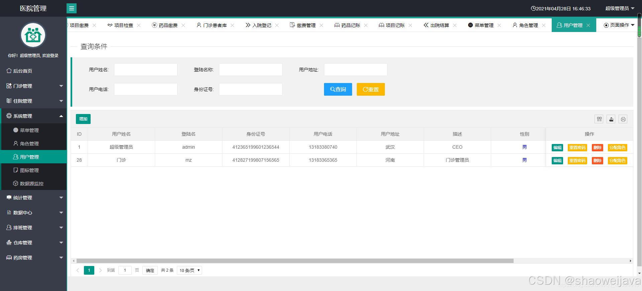Close the 项目记账 tab
This screenshot has width=642, height=291.
(x=410, y=25)
